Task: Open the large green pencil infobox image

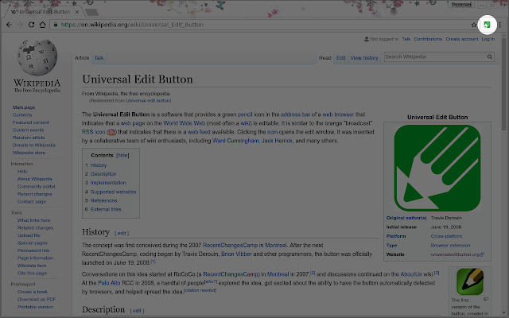Action: tap(437, 168)
